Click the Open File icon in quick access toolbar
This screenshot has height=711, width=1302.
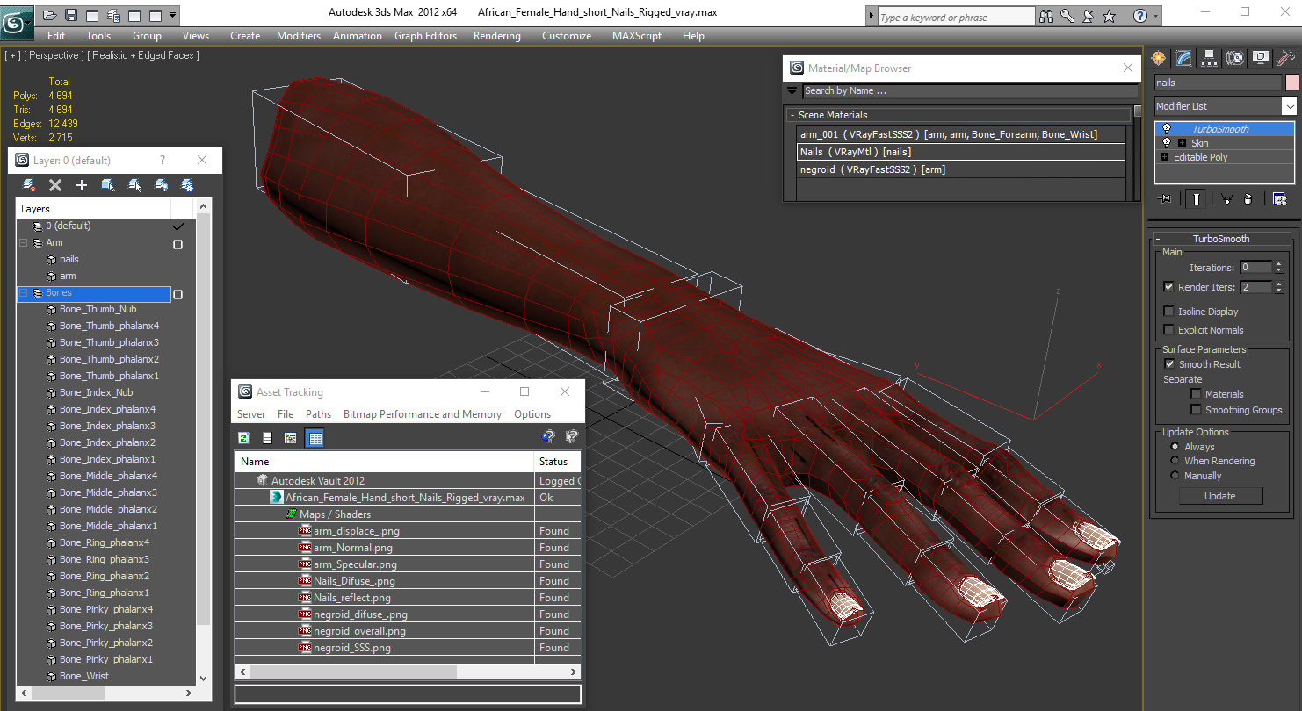pyautogui.click(x=50, y=15)
